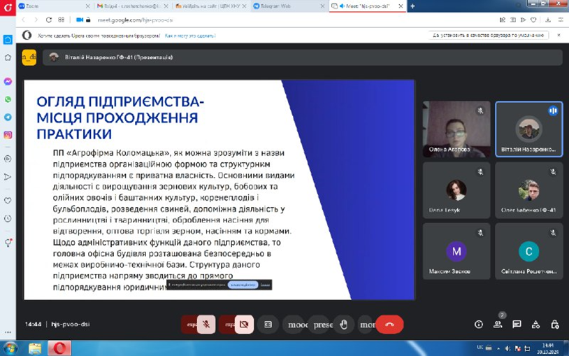Viewport: 569px width, 356px height.
Task: Open WhatsApp in the Opera sidebar
Action: 8,99
